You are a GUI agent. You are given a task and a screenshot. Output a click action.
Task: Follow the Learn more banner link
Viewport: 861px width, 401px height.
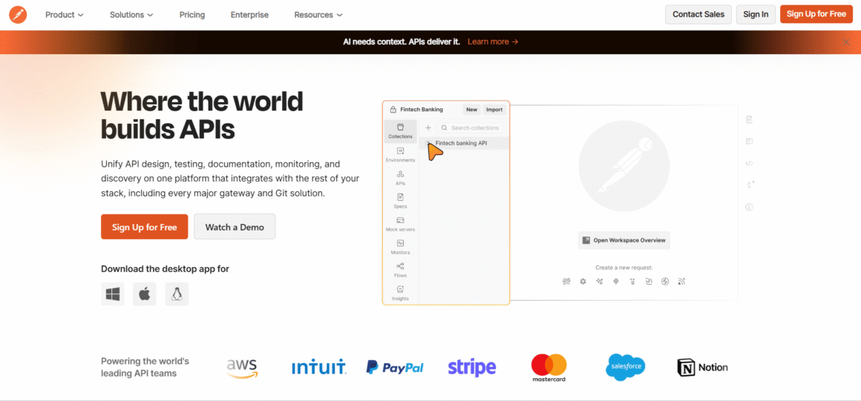tap(493, 42)
